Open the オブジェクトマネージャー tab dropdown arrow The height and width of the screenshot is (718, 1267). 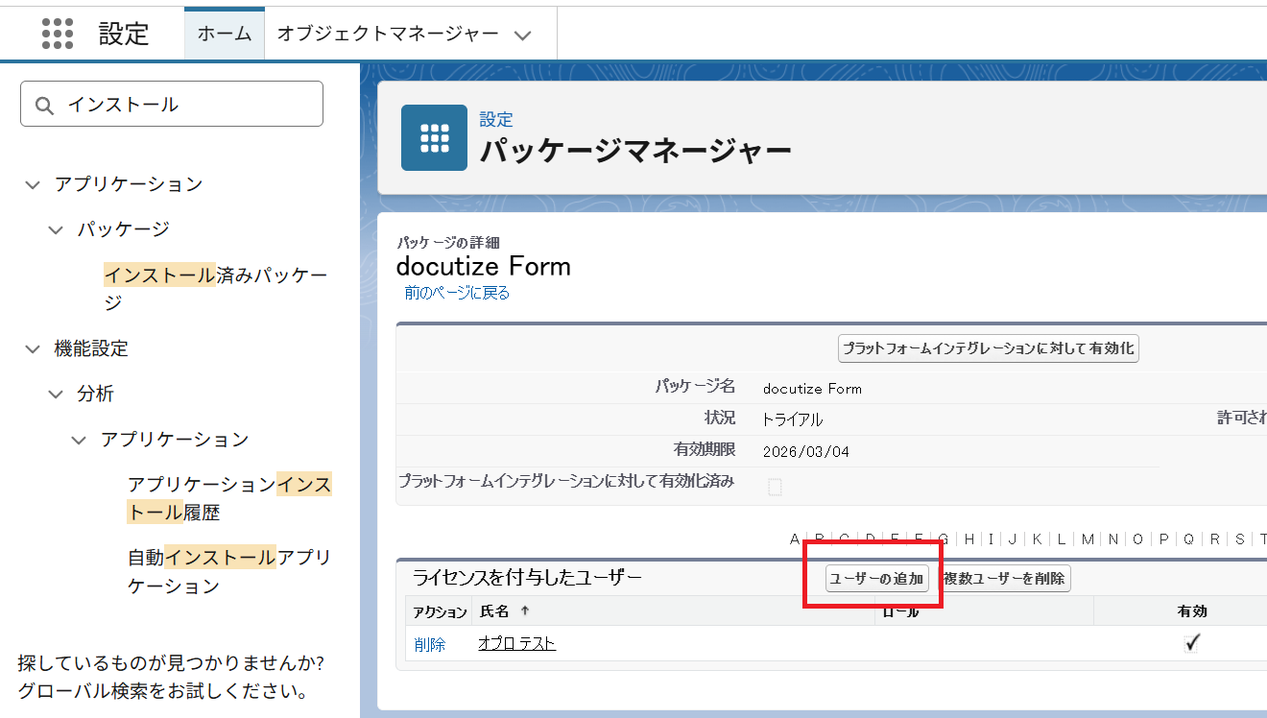(522, 35)
